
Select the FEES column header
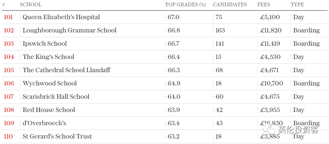click(264, 5)
